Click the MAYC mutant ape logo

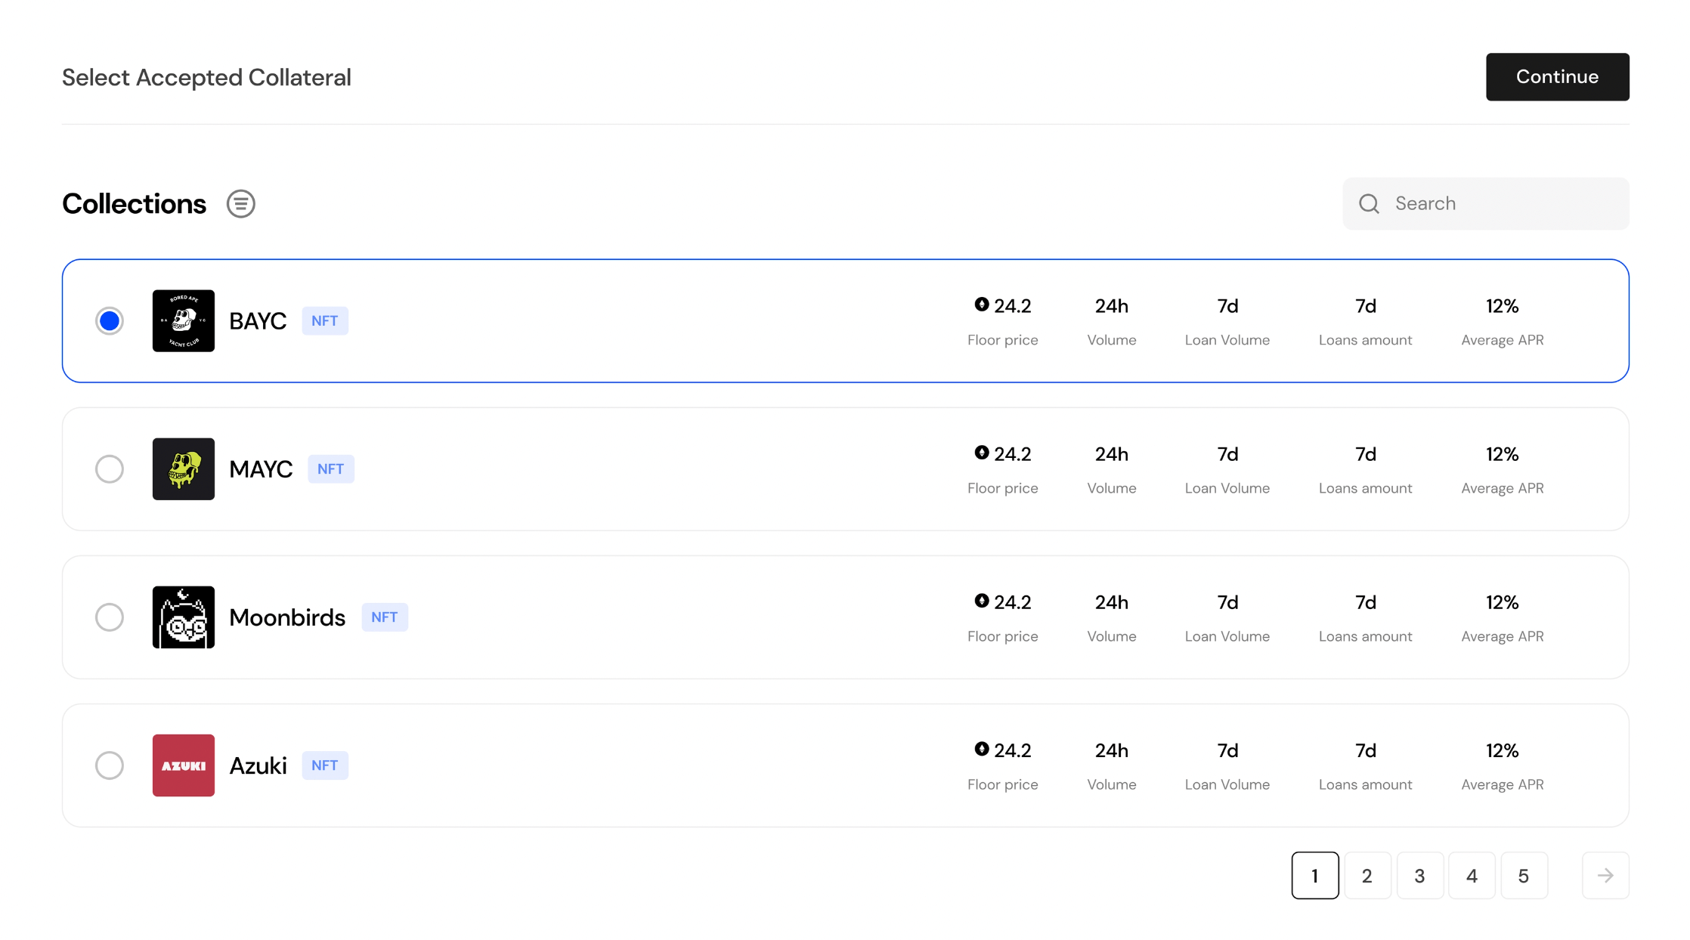pyautogui.click(x=184, y=469)
